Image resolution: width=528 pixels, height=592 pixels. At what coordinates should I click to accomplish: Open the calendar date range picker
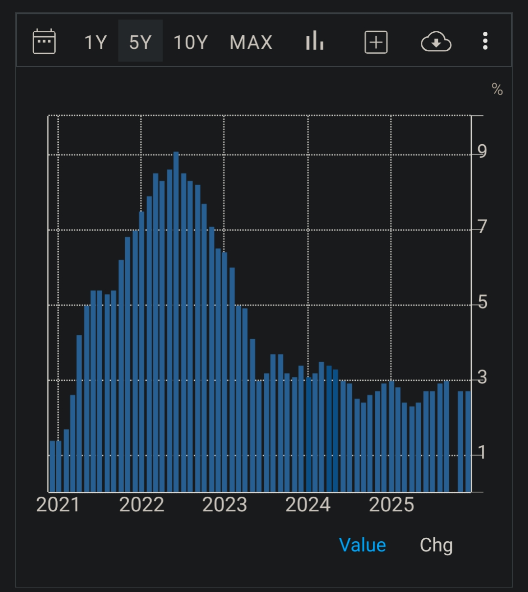click(x=44, y=42)
